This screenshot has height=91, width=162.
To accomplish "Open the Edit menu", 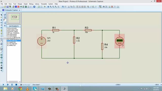I will click(6, 4).
